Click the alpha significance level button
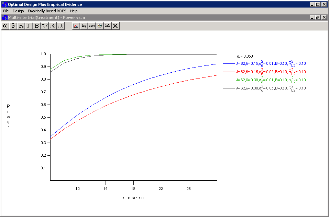Screen dimensions: 329x217 coord(5,26)
